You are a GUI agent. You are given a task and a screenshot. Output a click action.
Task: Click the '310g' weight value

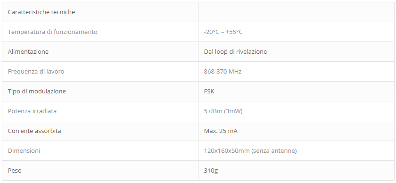pyautogui.click(x=211, y=171)
